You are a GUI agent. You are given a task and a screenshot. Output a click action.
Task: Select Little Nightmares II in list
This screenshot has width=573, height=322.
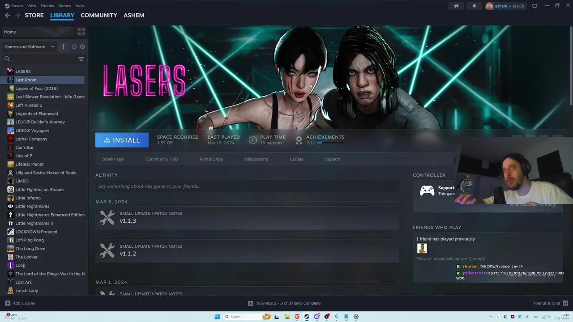tap(34, 223)
